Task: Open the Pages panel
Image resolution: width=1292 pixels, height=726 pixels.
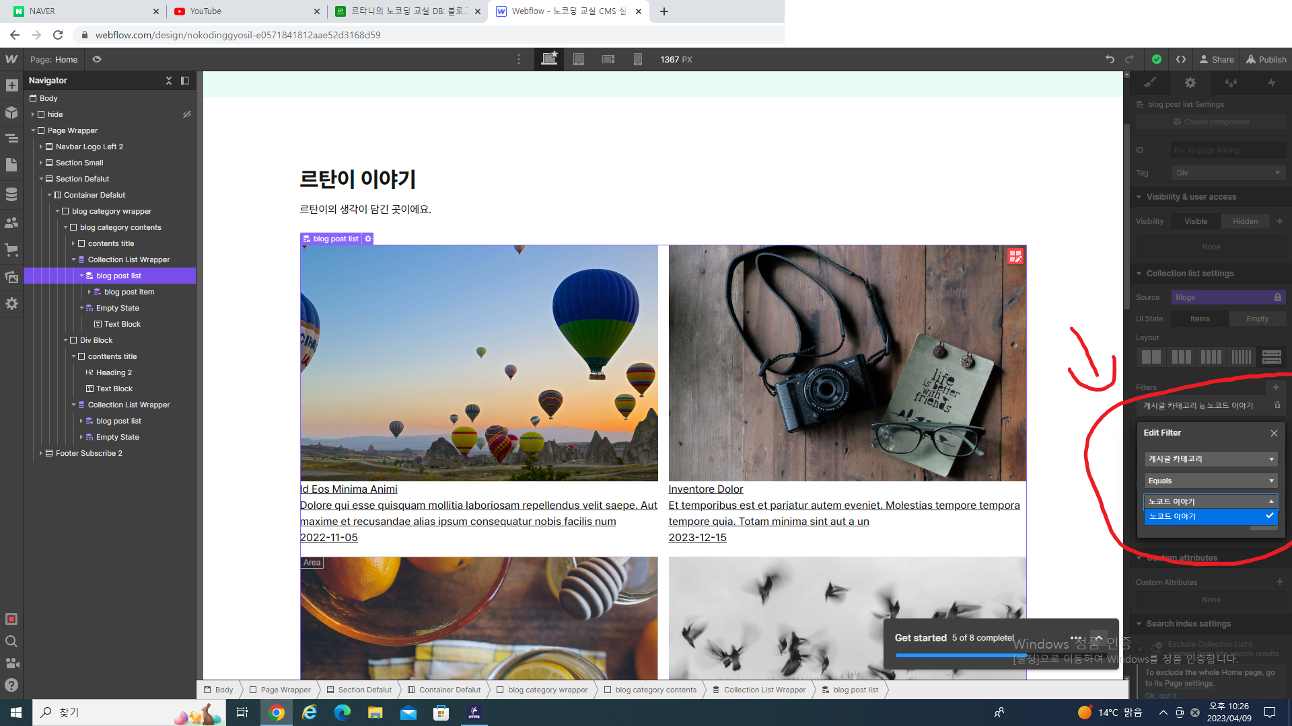Action: click(11, 165)
